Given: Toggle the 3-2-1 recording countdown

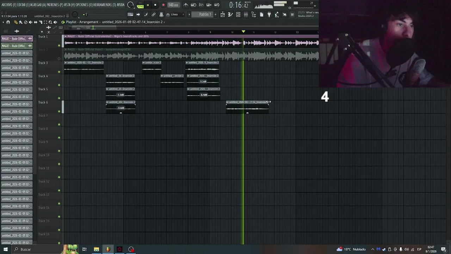Looking at the screenshot, I should click(x=201, y=5).
